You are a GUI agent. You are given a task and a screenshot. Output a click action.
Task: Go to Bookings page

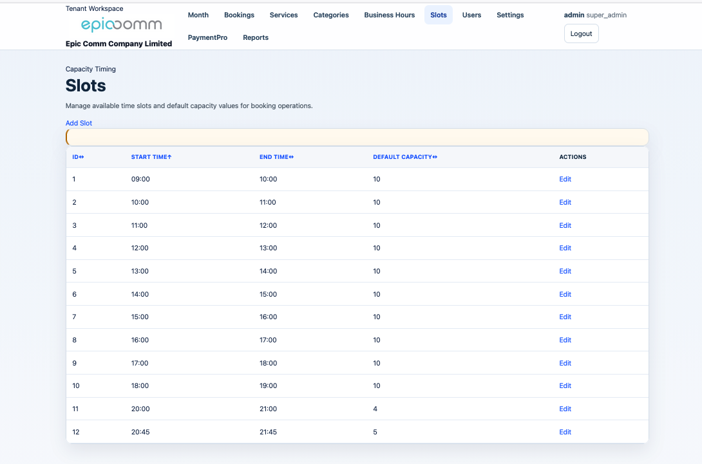(x=239, y=15)
